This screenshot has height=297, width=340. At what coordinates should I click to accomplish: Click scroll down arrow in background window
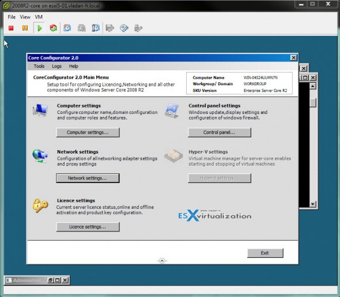pos(312,204)
